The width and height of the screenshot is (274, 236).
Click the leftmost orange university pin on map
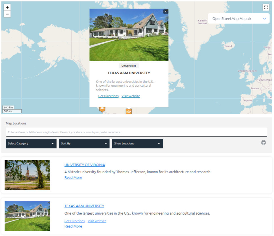pos(102,109)
